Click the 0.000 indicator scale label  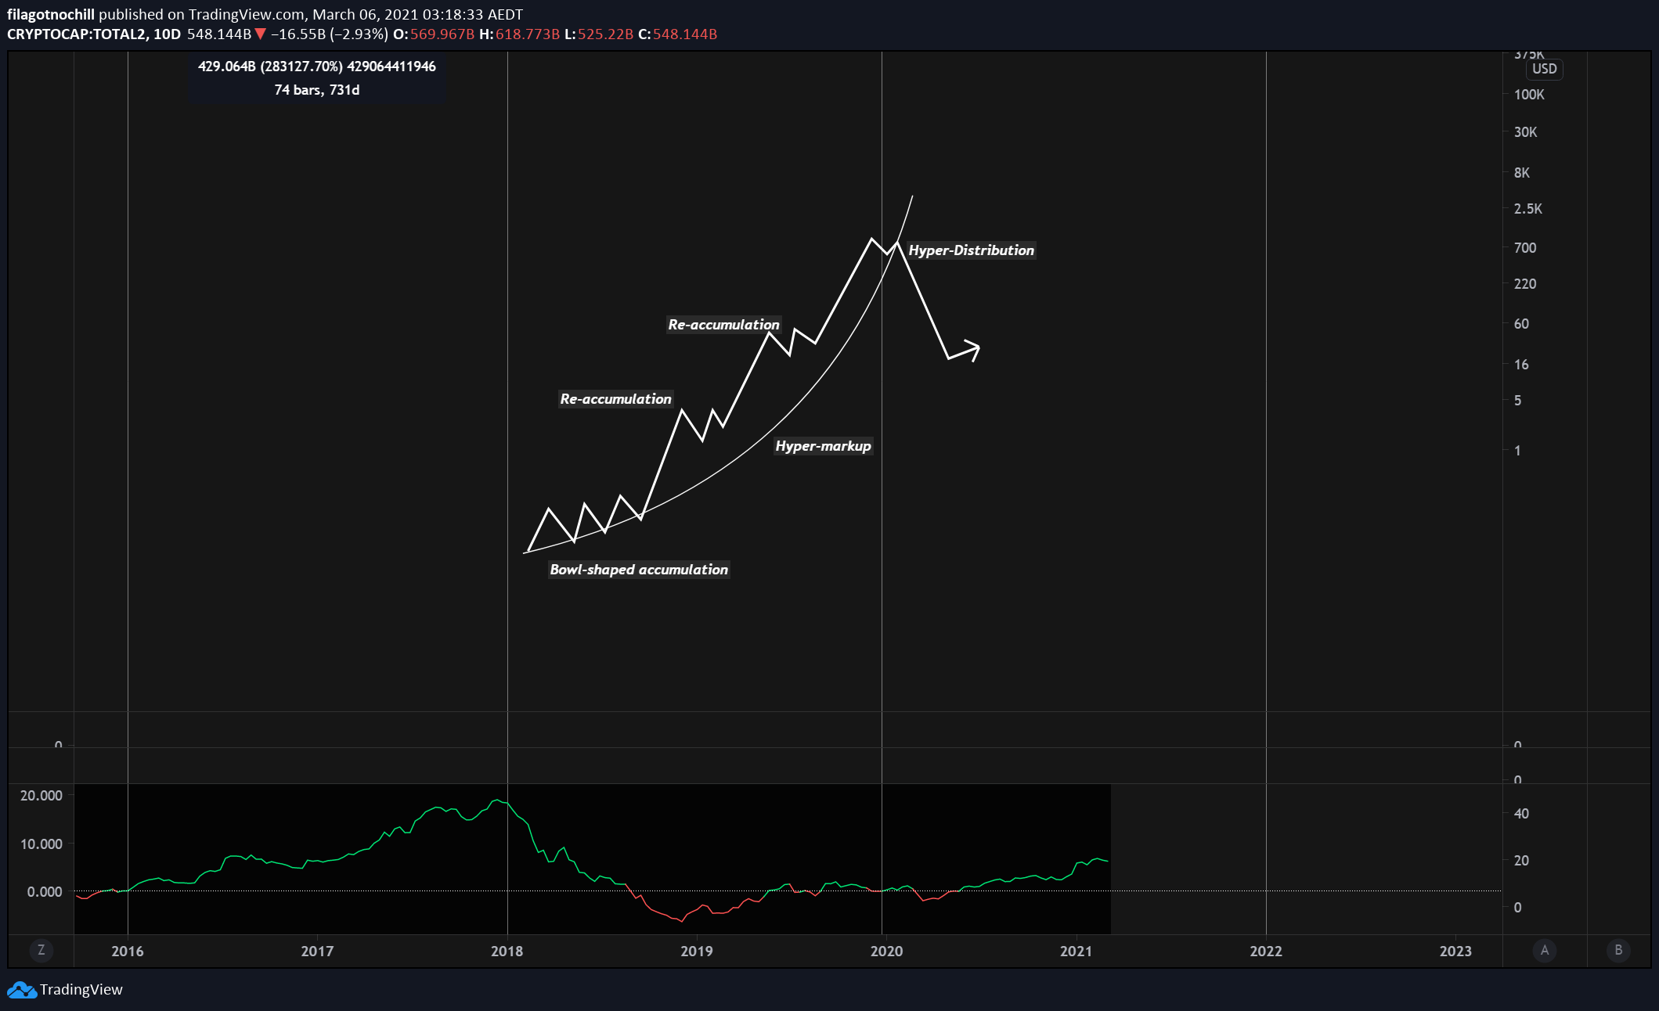pyautogui.click(x=45, y=892)
